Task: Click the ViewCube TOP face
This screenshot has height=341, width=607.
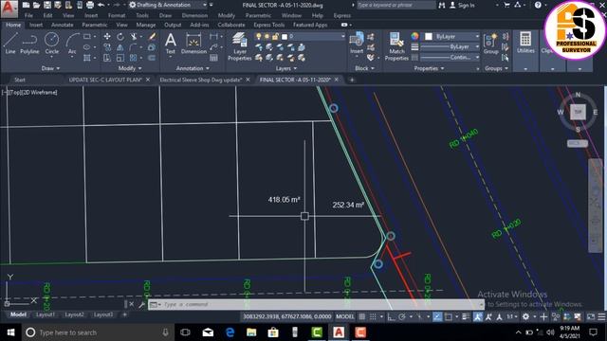Action: [578, 112]
